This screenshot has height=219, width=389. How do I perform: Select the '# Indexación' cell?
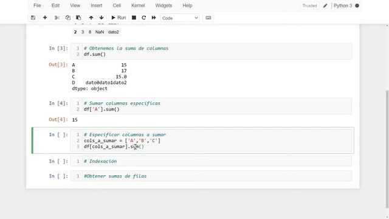211,161
